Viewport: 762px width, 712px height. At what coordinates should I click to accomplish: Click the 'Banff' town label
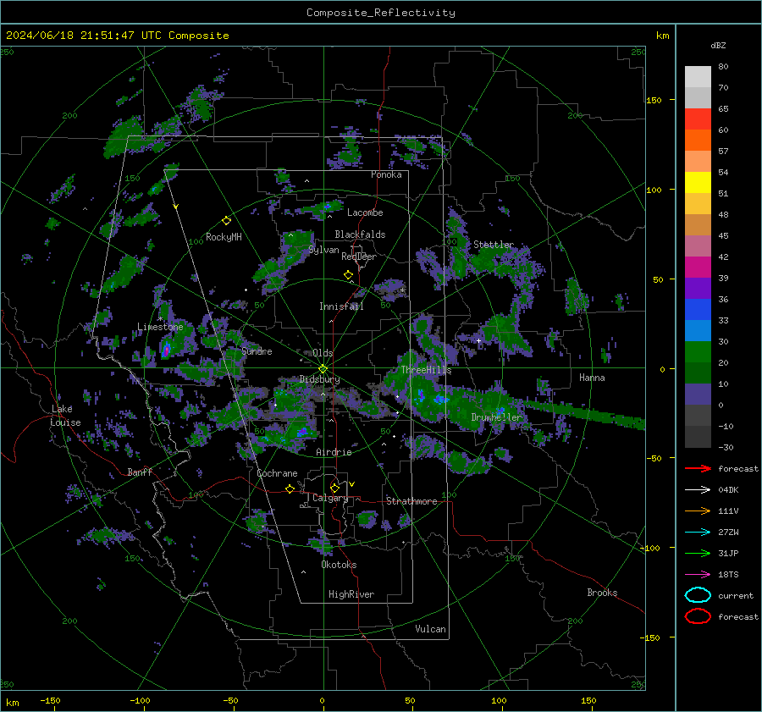click(140, 472)
